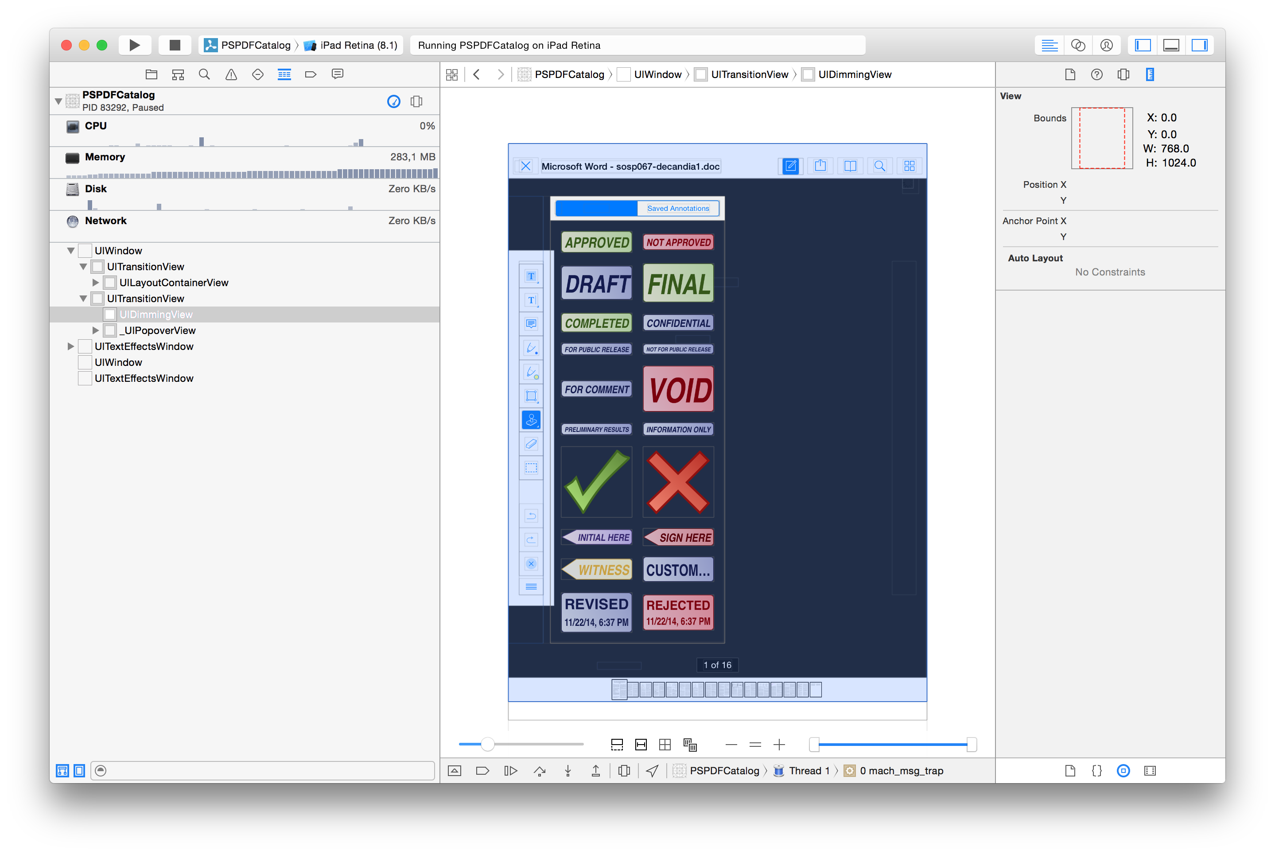The height and width of the screenshot is (854, 1275).
Task: Adjust the visible depth range slider
Action: pyautogui.click(x=893, y=744)
